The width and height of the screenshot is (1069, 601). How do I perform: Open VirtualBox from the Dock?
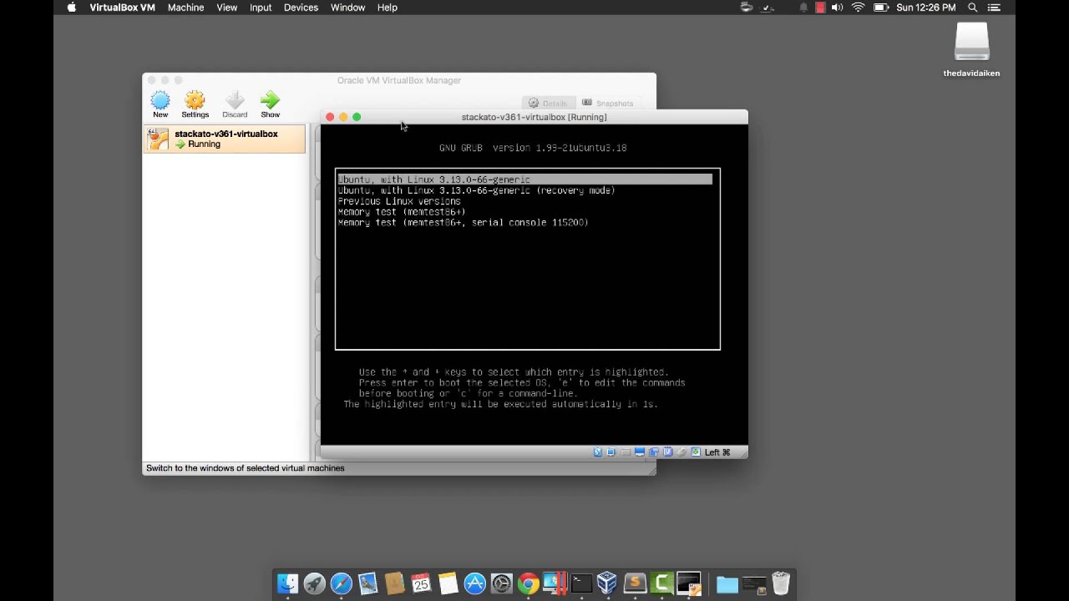(x=607, y=583)
